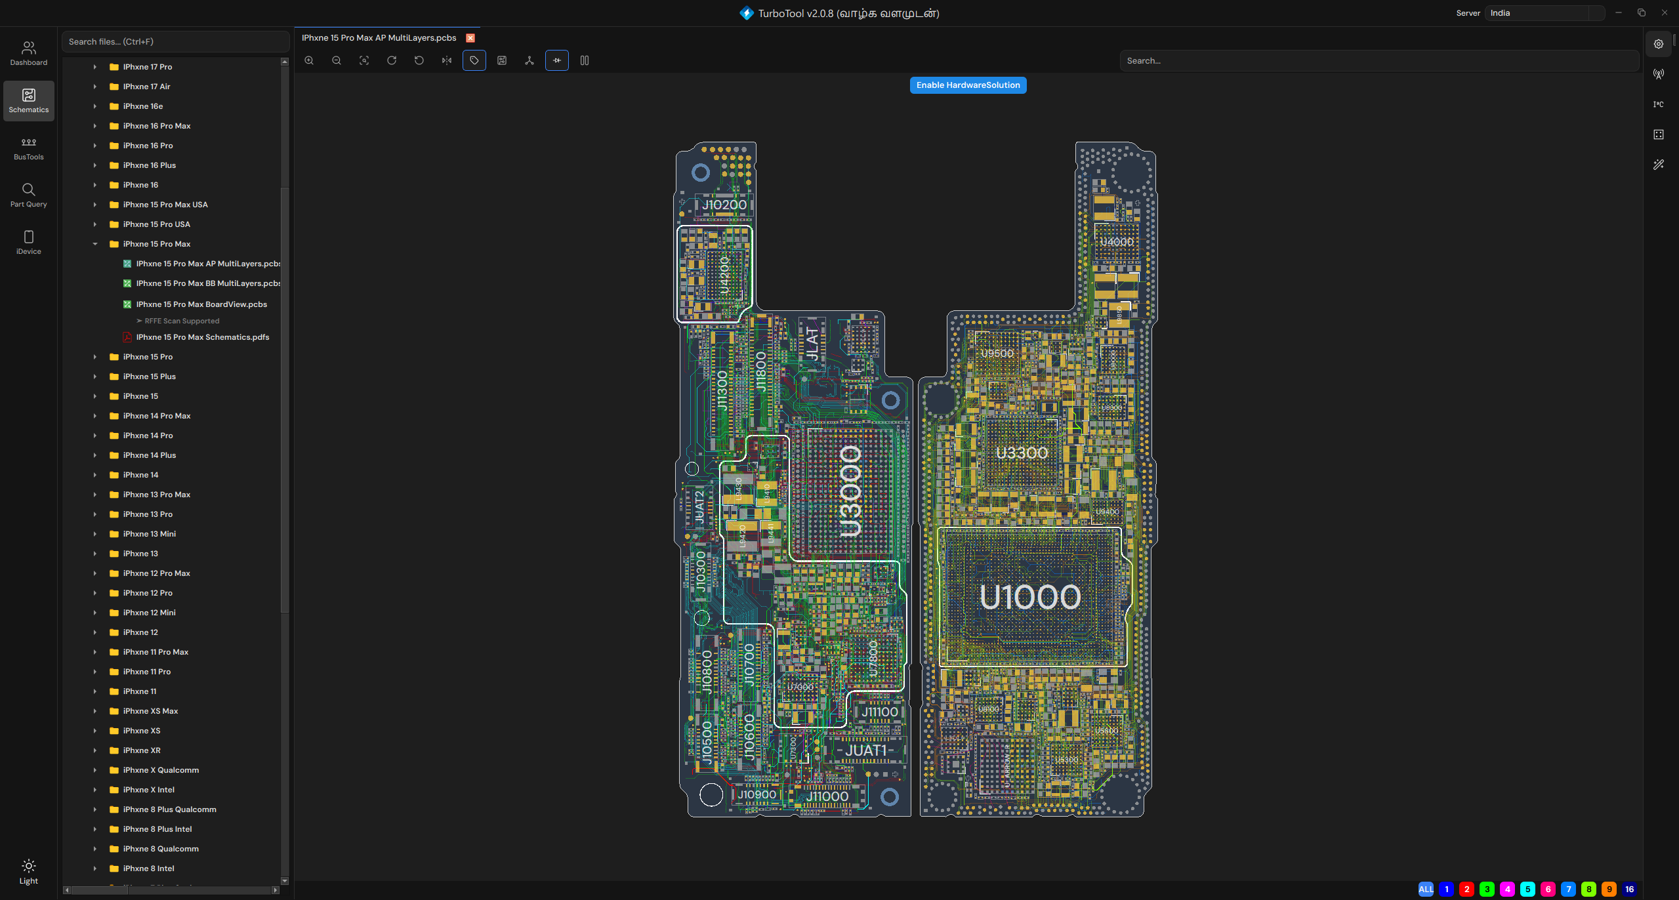
Task: Click Enable HardwareSolution button
Action: 968,85
